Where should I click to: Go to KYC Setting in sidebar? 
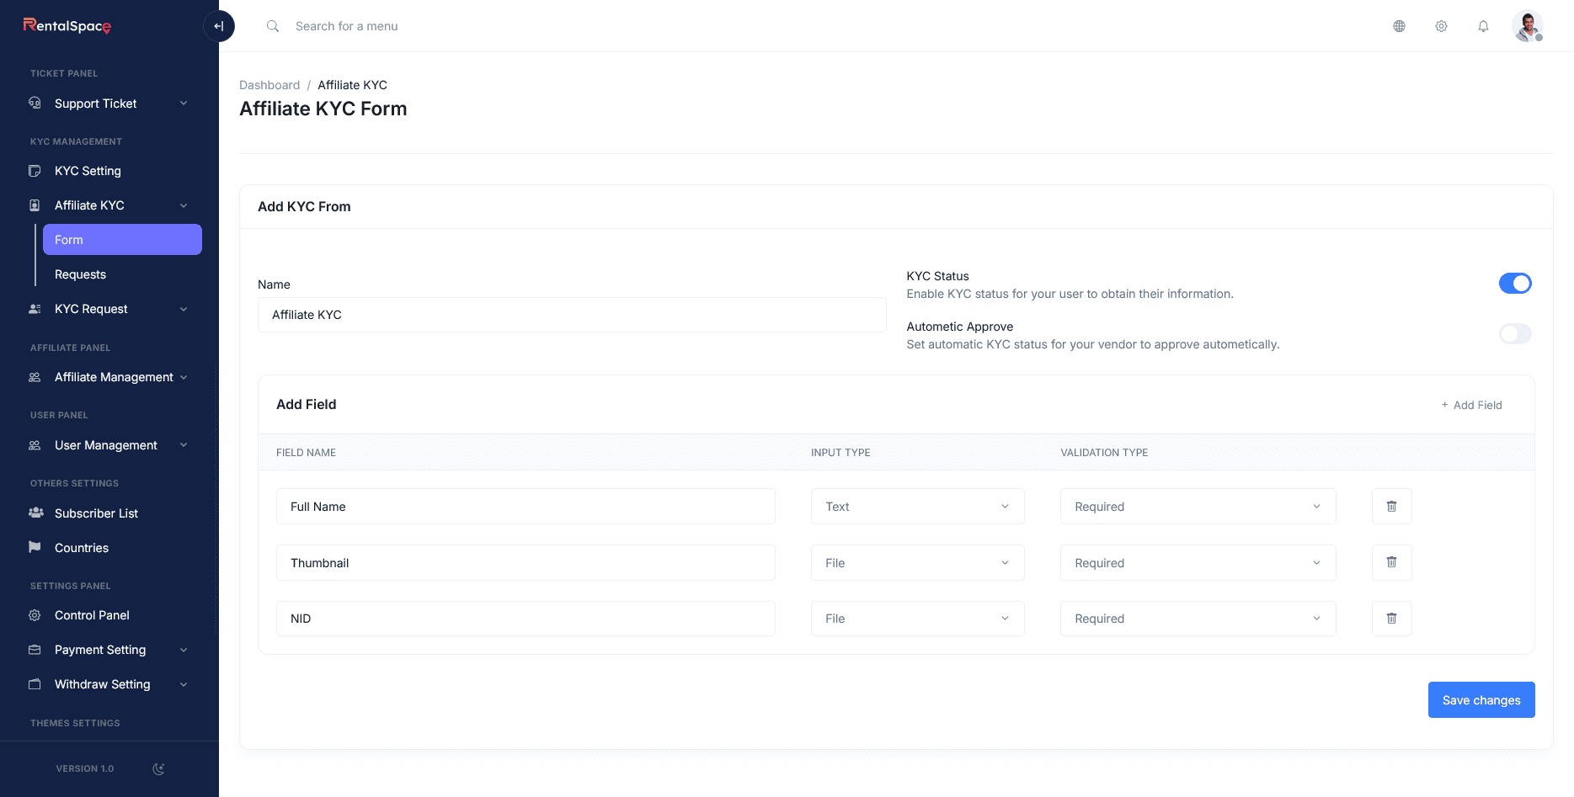[88, 171]
